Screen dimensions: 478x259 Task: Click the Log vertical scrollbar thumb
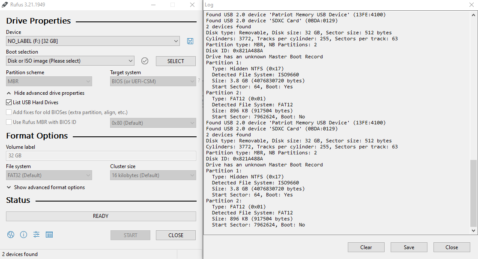[x=473, y=193]
